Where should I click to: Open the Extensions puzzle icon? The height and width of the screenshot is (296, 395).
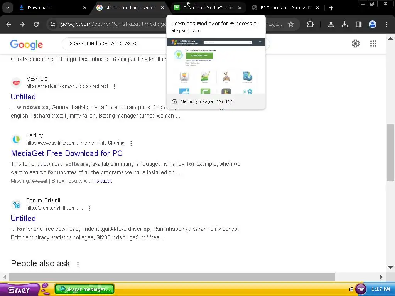point(311,24)
